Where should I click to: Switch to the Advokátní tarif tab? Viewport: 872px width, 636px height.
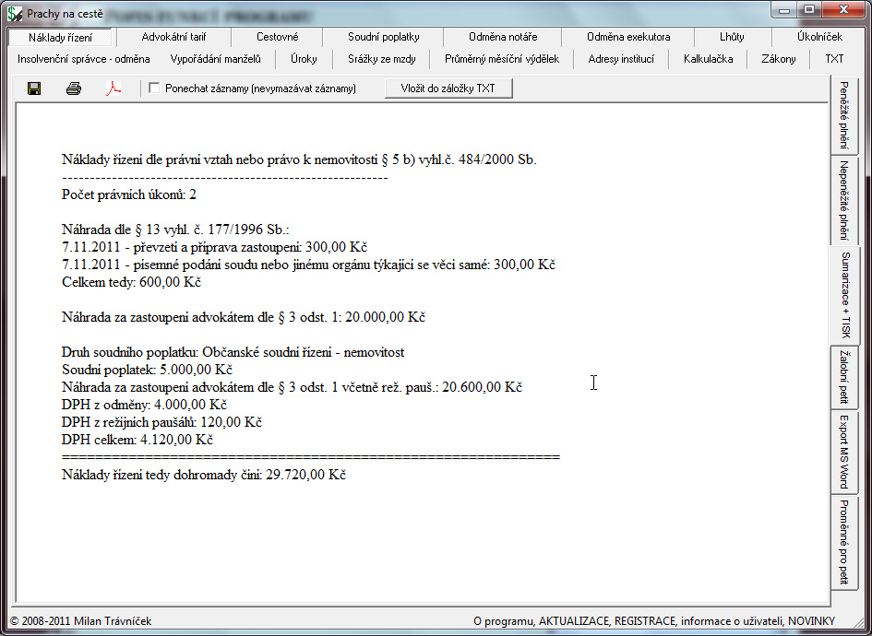[173, 37]
